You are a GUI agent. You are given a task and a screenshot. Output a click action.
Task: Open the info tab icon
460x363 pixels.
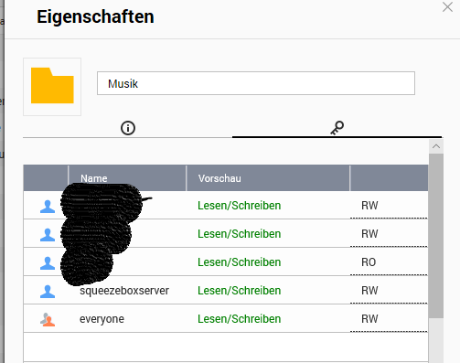pyautogui.click(x=128, y=128)
